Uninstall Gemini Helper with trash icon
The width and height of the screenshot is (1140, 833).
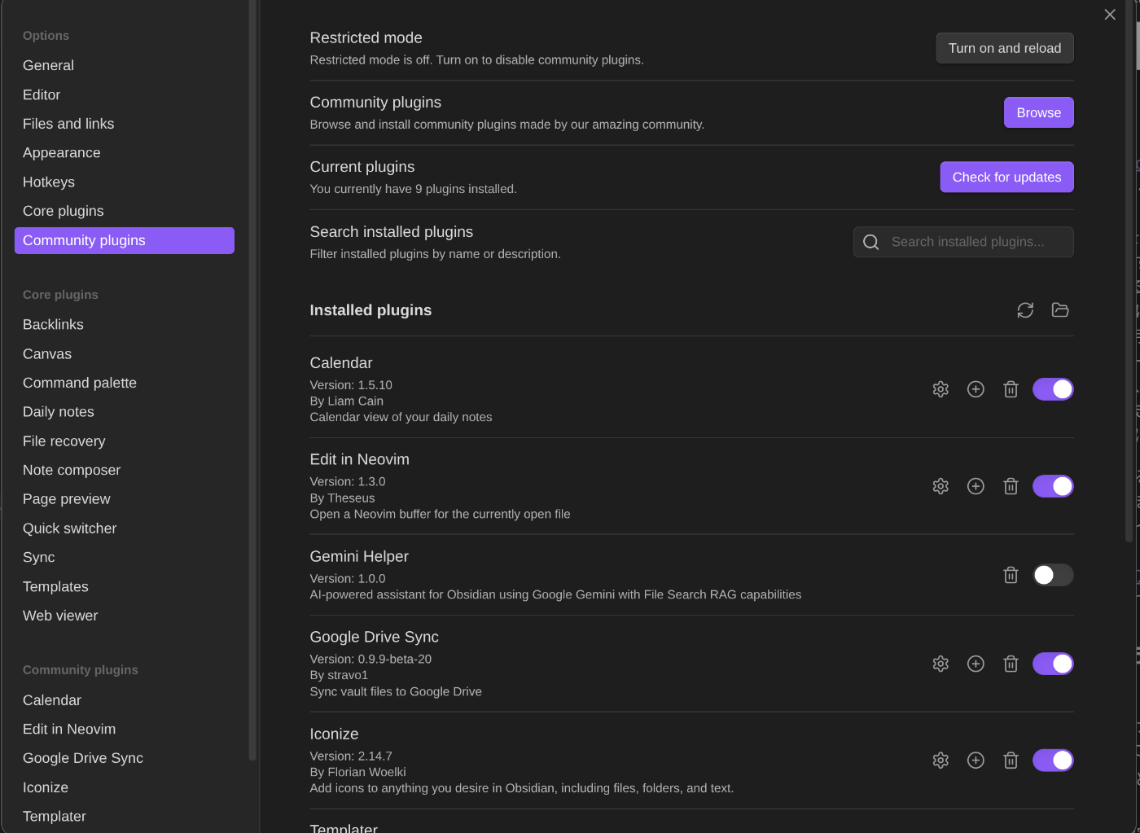1011,575
